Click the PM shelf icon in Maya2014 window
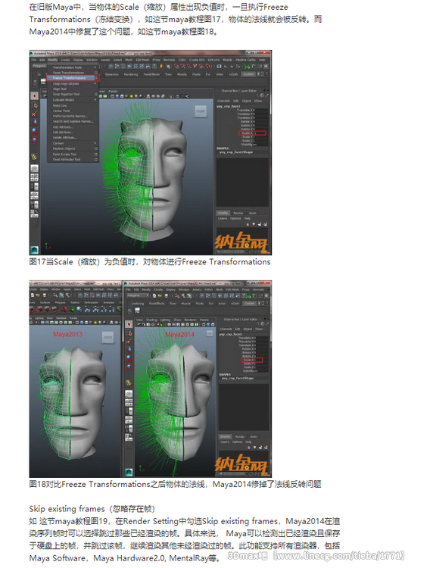The image size is (430, 568). coord(138,311)
